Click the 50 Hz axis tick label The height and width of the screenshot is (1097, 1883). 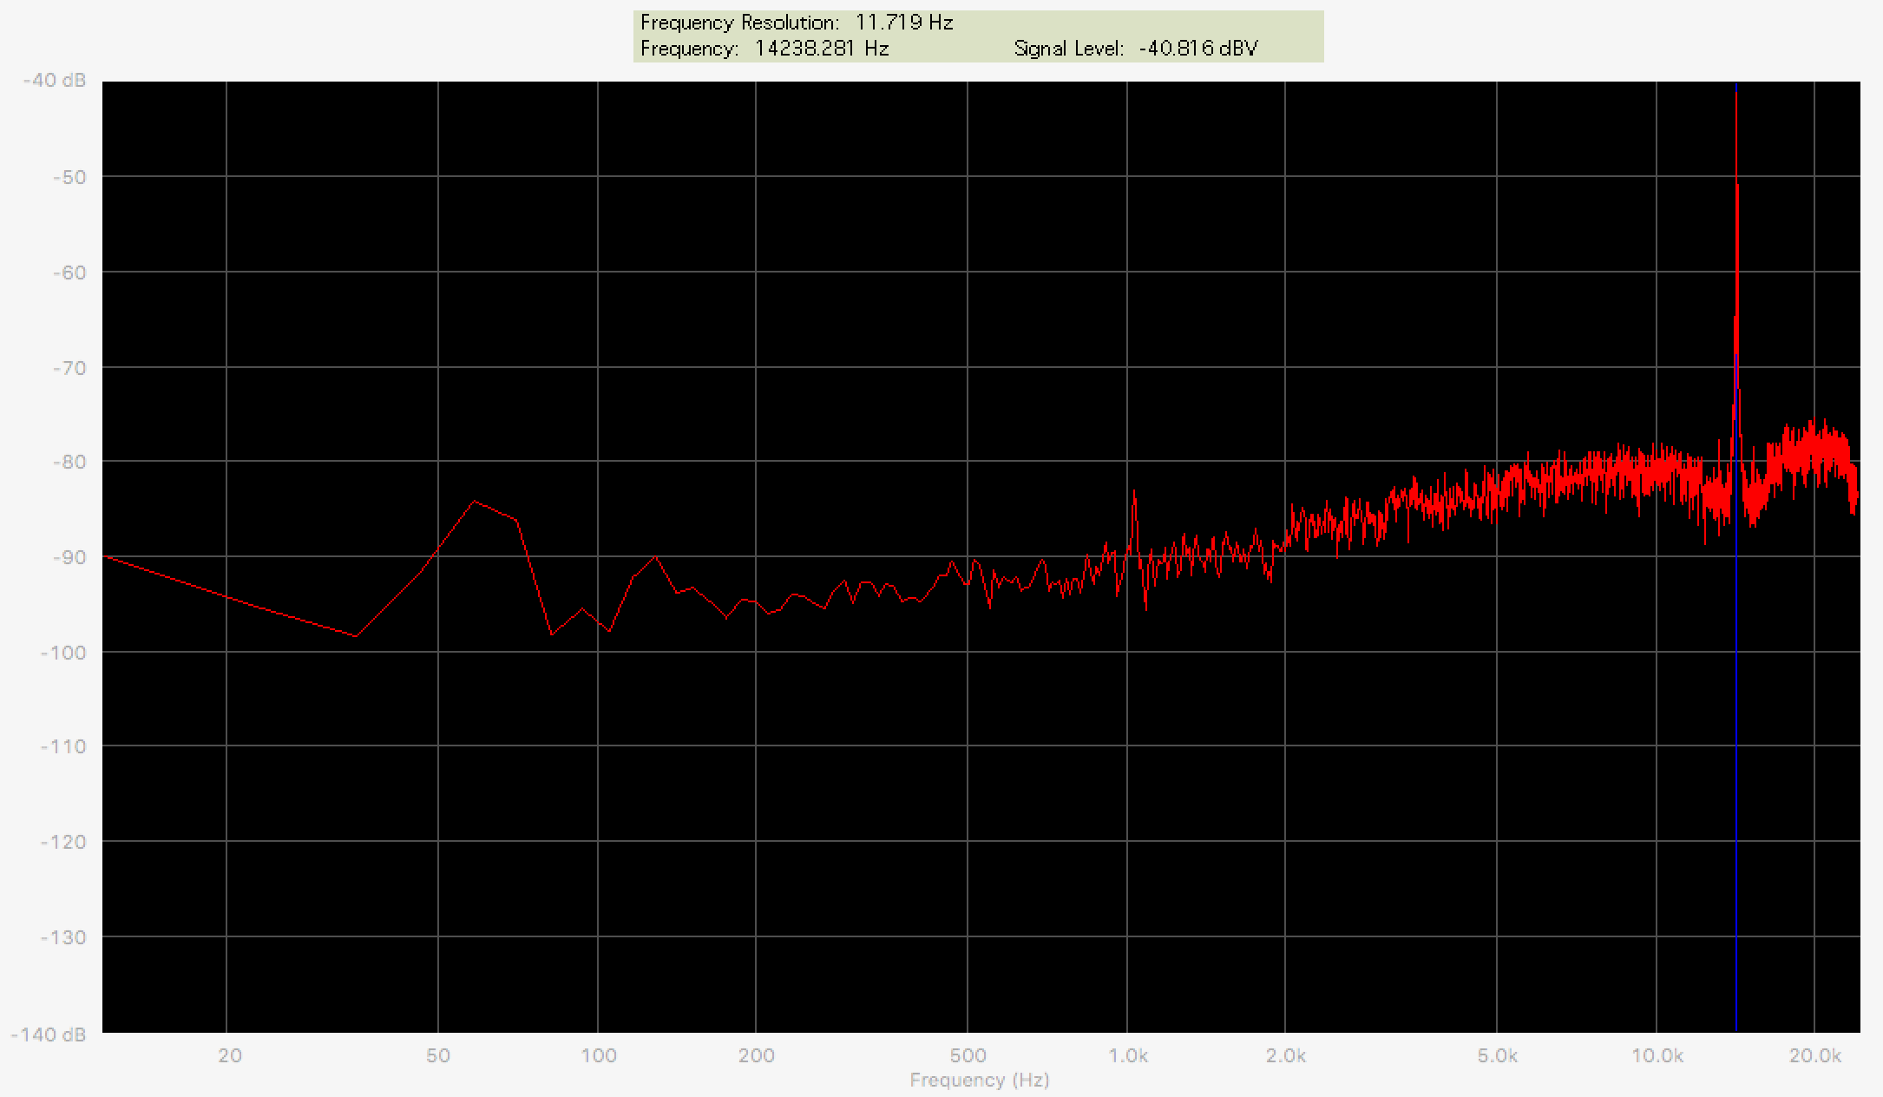[438, 1055]
